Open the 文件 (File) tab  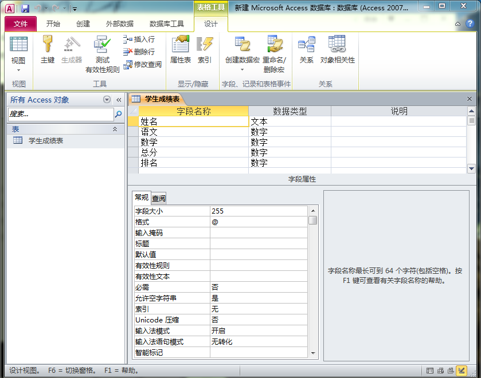click(x=21, y=24)
